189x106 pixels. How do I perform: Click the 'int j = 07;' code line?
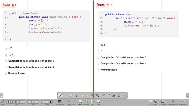[x=38, y=24]
